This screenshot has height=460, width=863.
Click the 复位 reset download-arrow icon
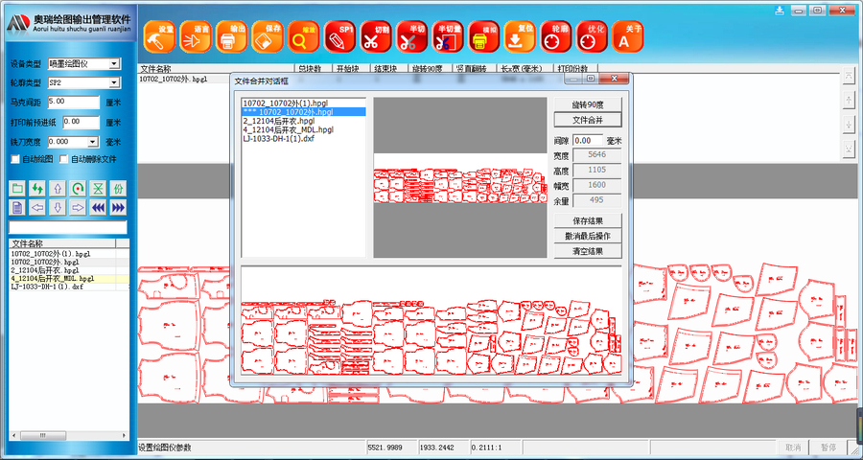tap(520, 36)
